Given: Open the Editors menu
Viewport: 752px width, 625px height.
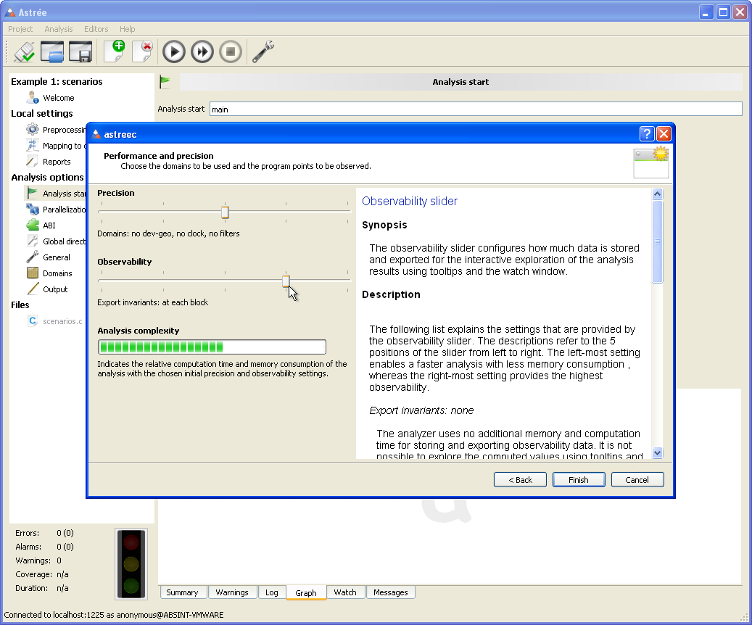Looking at the screenshot, I should (x=96, y=29).
